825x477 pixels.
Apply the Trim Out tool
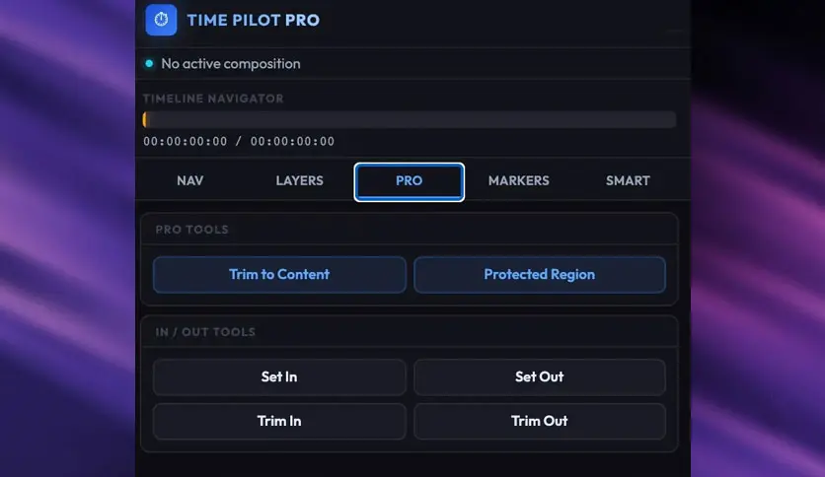coord(539,421)
